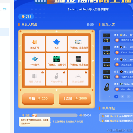This screenshot has width=133, height=133.
Task: Click the 666/6000 luck value text
Action: coord(85,115)
